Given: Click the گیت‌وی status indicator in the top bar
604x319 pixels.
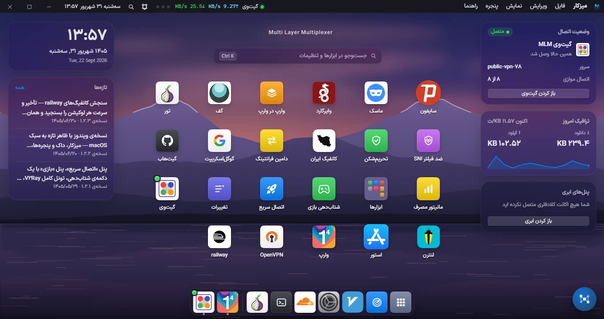Looking at the screenshot, I should click(x=253, y=7).
